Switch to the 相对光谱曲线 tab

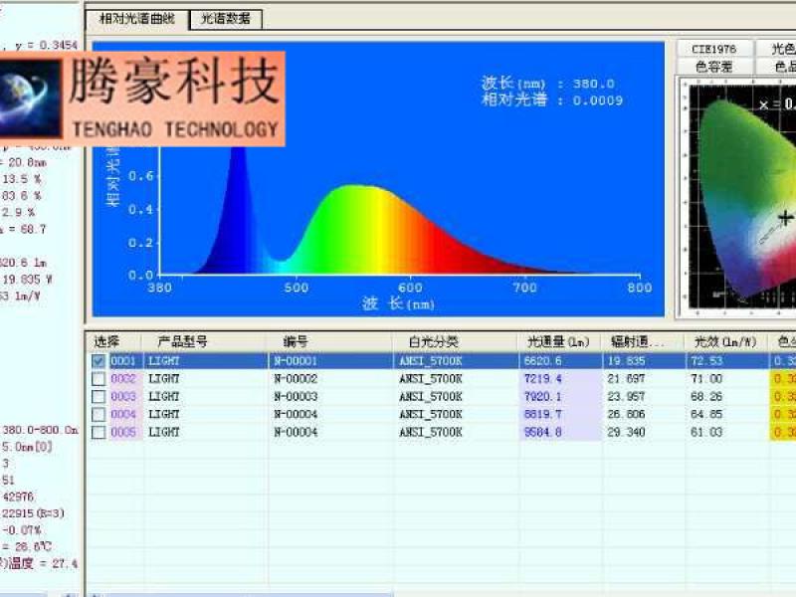pos(137,19)
